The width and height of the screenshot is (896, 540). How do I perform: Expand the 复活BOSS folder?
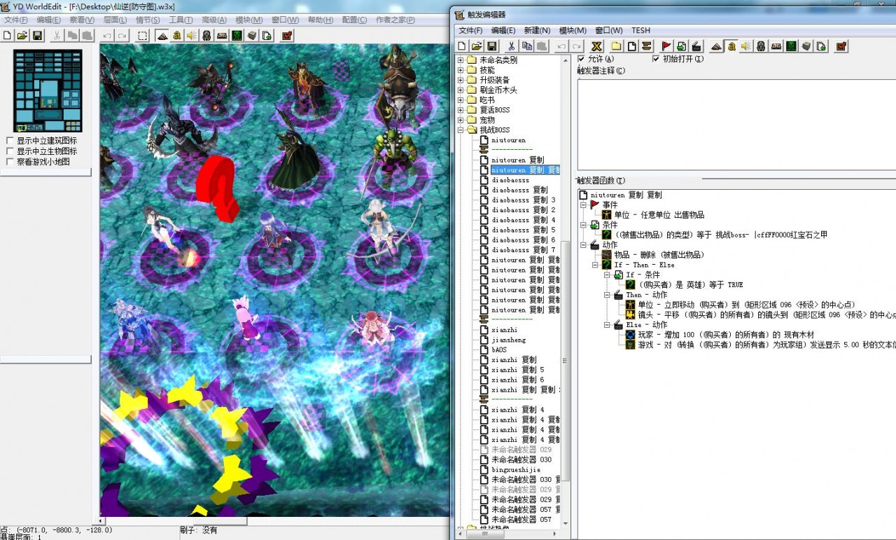pyautogui.click(x=461, y=110)
